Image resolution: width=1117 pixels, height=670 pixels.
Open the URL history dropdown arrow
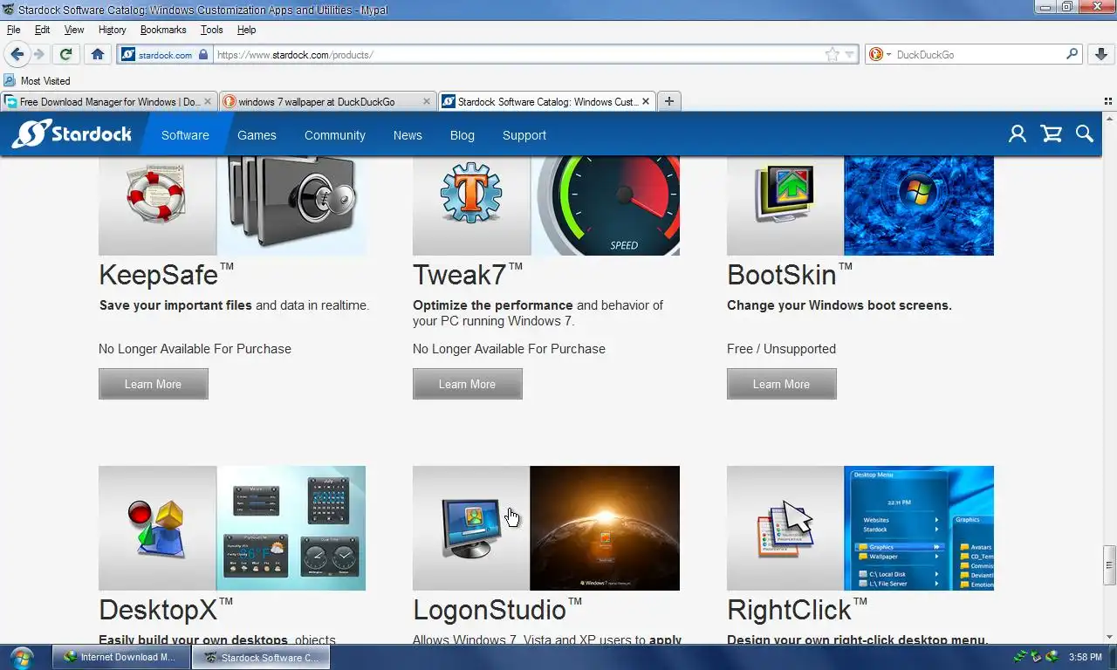pyautogui.click(x=849, y=54)
